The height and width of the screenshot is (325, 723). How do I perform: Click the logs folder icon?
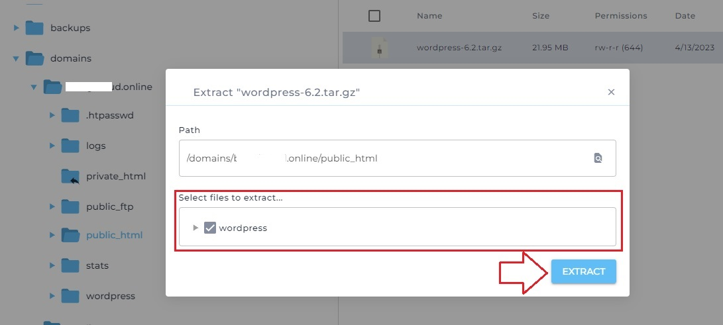pos(70,146)
